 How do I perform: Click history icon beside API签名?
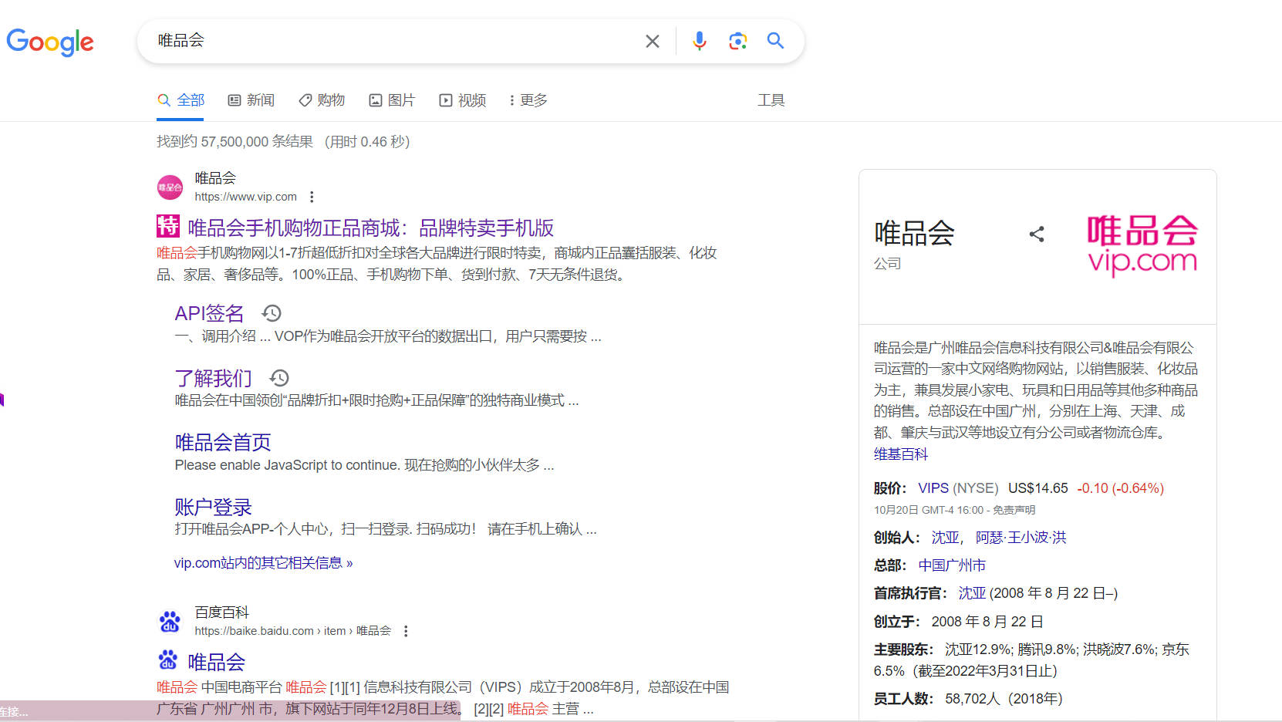click(x=272, y=313)
